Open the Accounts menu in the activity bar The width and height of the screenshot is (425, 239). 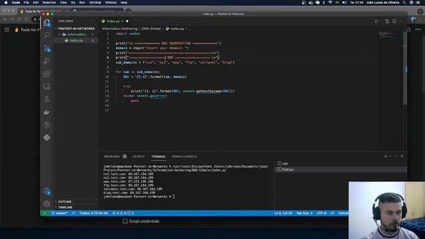point(46,191)
